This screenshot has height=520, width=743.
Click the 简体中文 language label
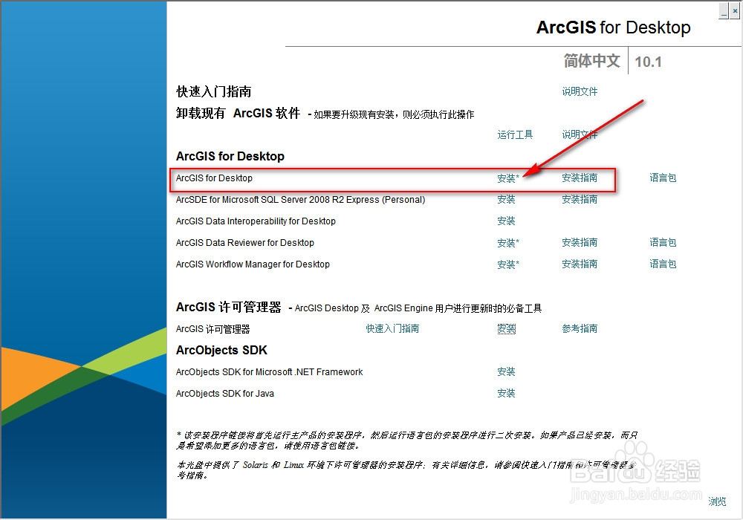592,61
